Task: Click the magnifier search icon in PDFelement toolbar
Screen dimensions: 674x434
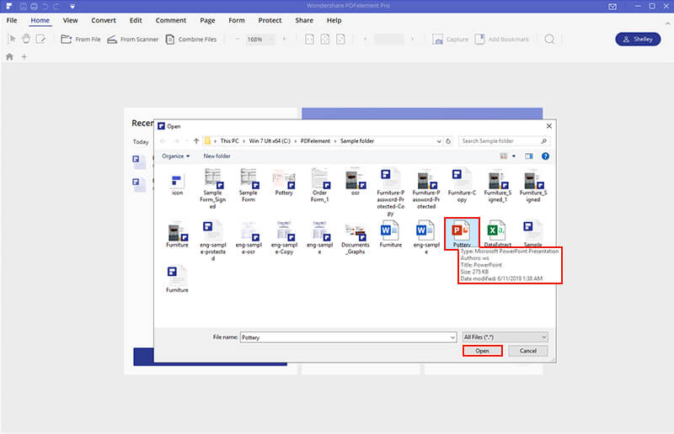Action: pos(549,39)
